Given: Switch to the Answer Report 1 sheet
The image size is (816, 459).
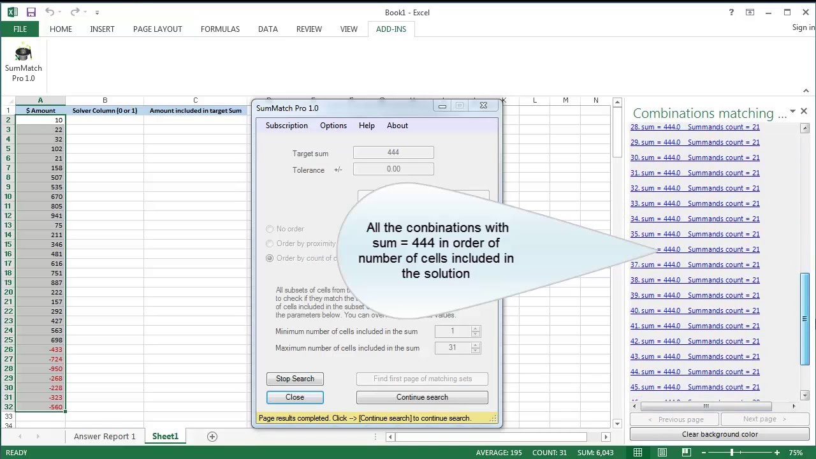Looking at the screenshot, I should (x=105, y=437).
